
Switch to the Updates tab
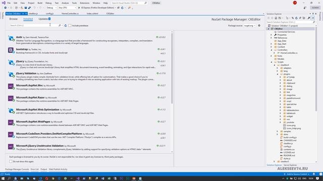coord(44,19)
